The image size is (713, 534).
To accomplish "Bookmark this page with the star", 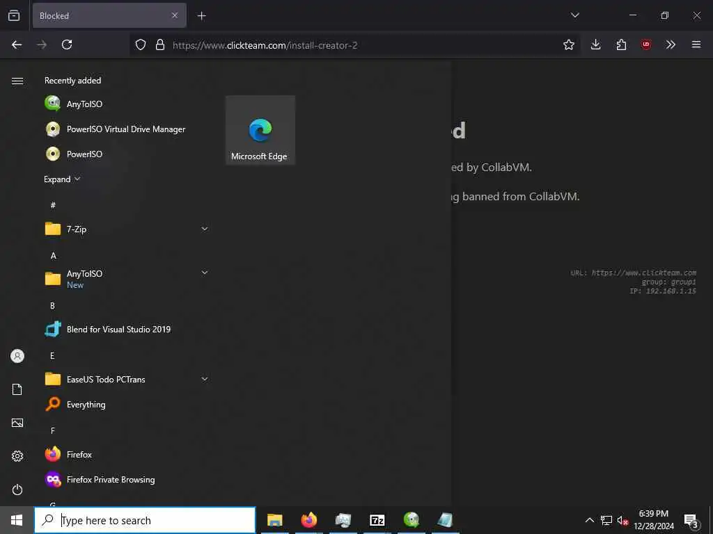I will (569, 44).
